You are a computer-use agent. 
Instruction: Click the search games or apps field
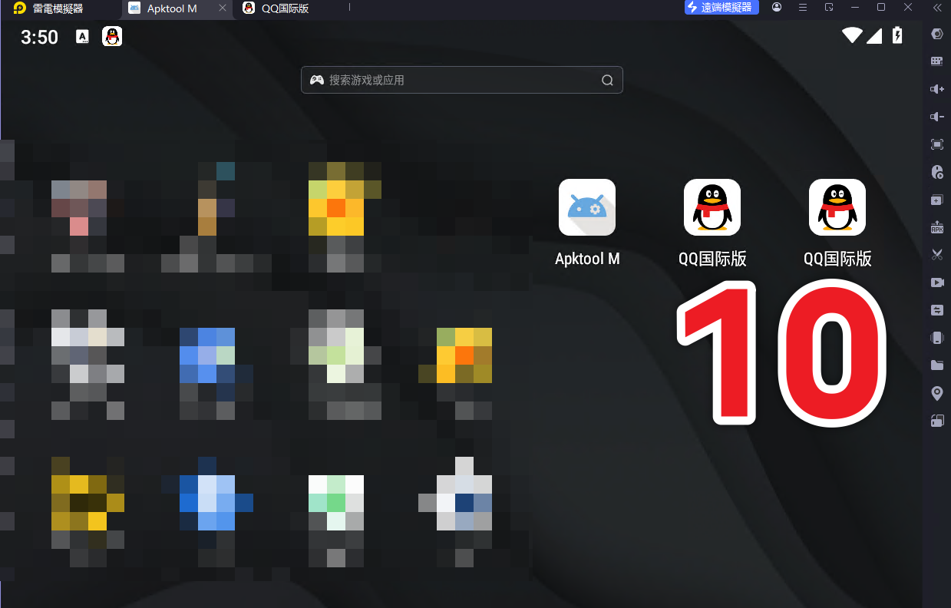tap(461, 80)
